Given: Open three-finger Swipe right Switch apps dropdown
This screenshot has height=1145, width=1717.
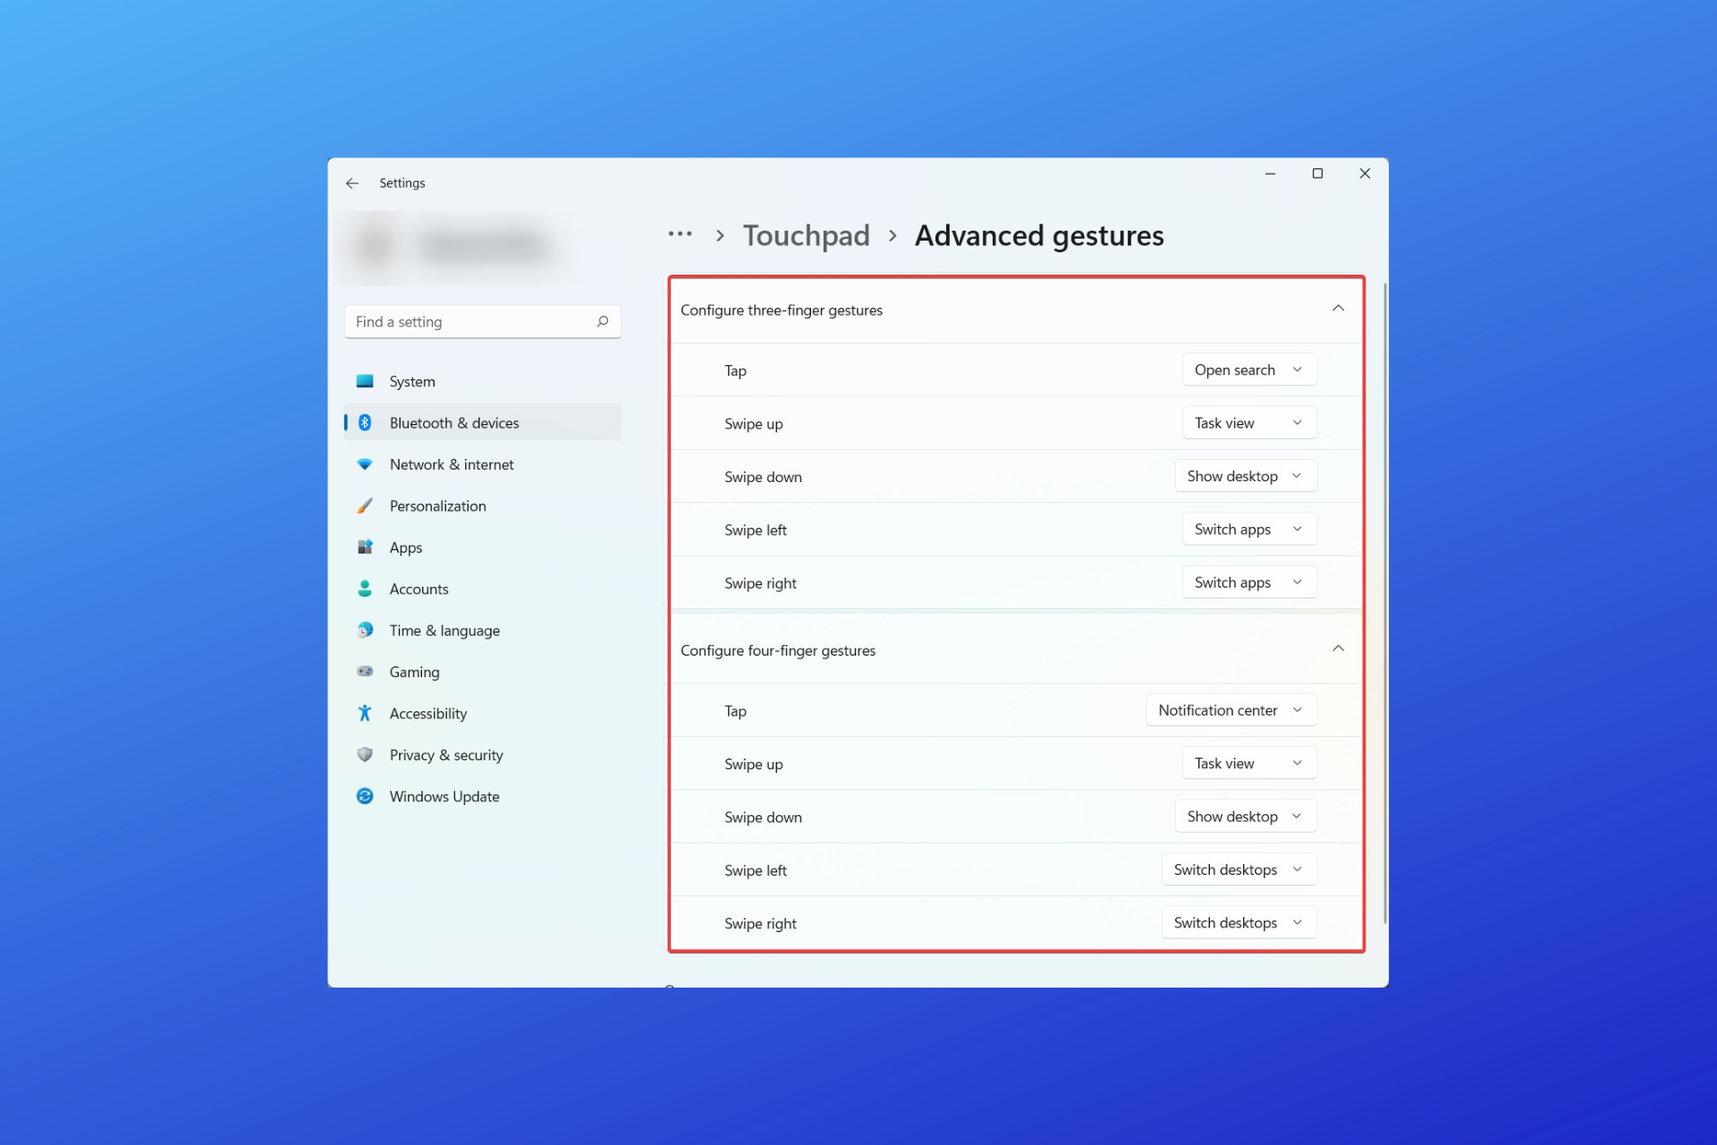Looking at the screenshot, I should (1249, 582).
